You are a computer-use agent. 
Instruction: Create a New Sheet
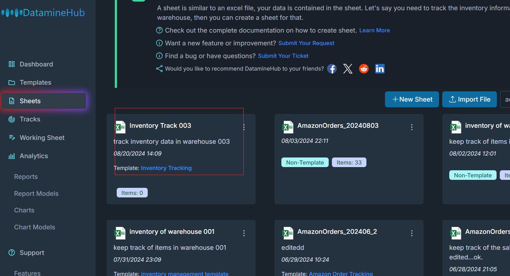412,99
